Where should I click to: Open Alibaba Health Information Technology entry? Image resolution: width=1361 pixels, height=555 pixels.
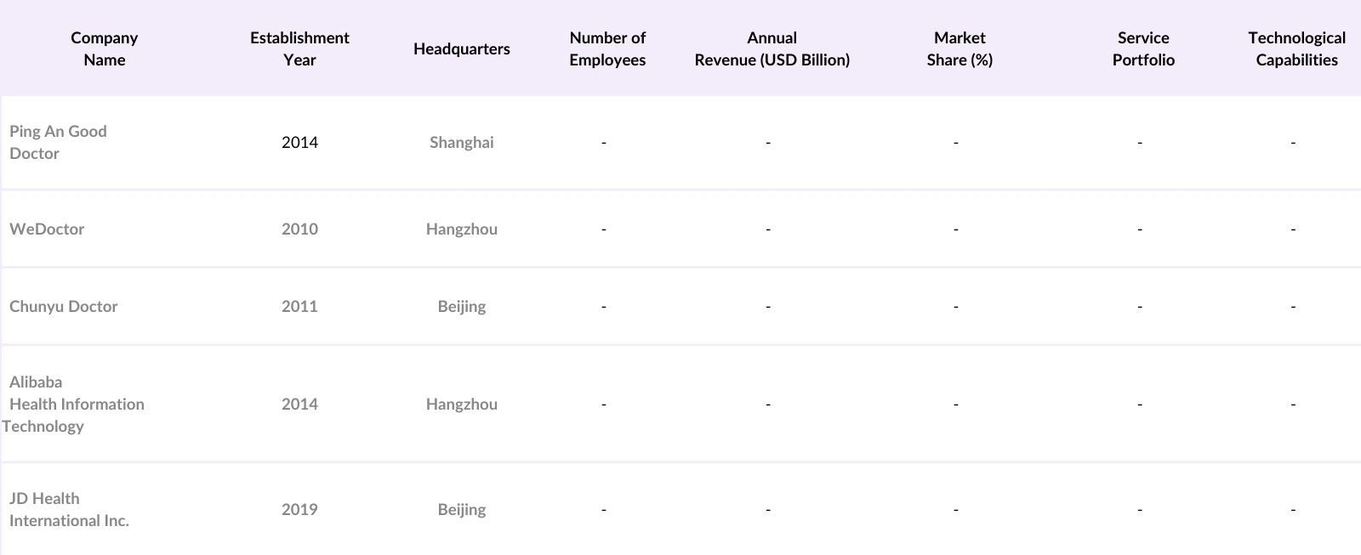point(75,404)
